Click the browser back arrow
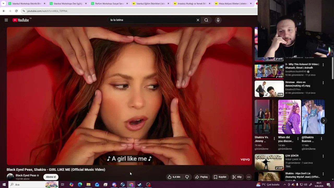The height and width of the screenshot is (188, 334). 4,11
